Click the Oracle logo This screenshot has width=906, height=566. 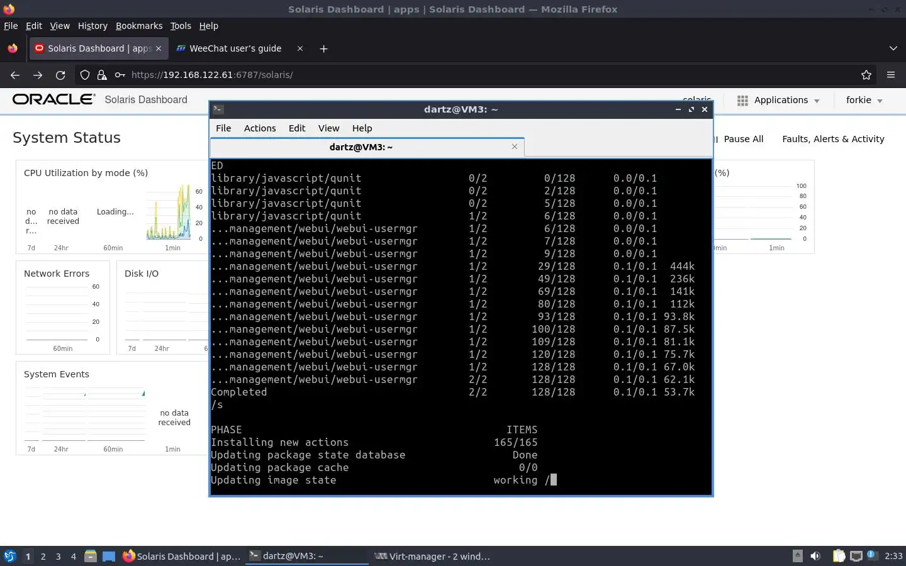(x=54, y=99)
